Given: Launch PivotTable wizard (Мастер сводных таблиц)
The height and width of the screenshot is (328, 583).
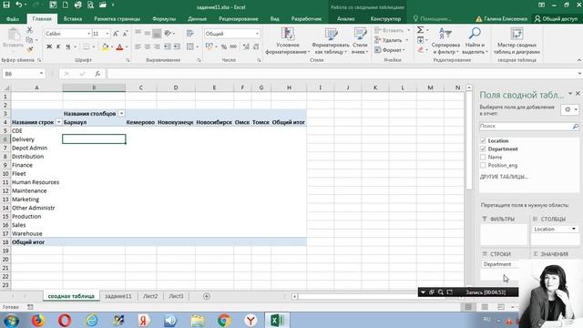Looking at the screenshot, I should [517, 41].
